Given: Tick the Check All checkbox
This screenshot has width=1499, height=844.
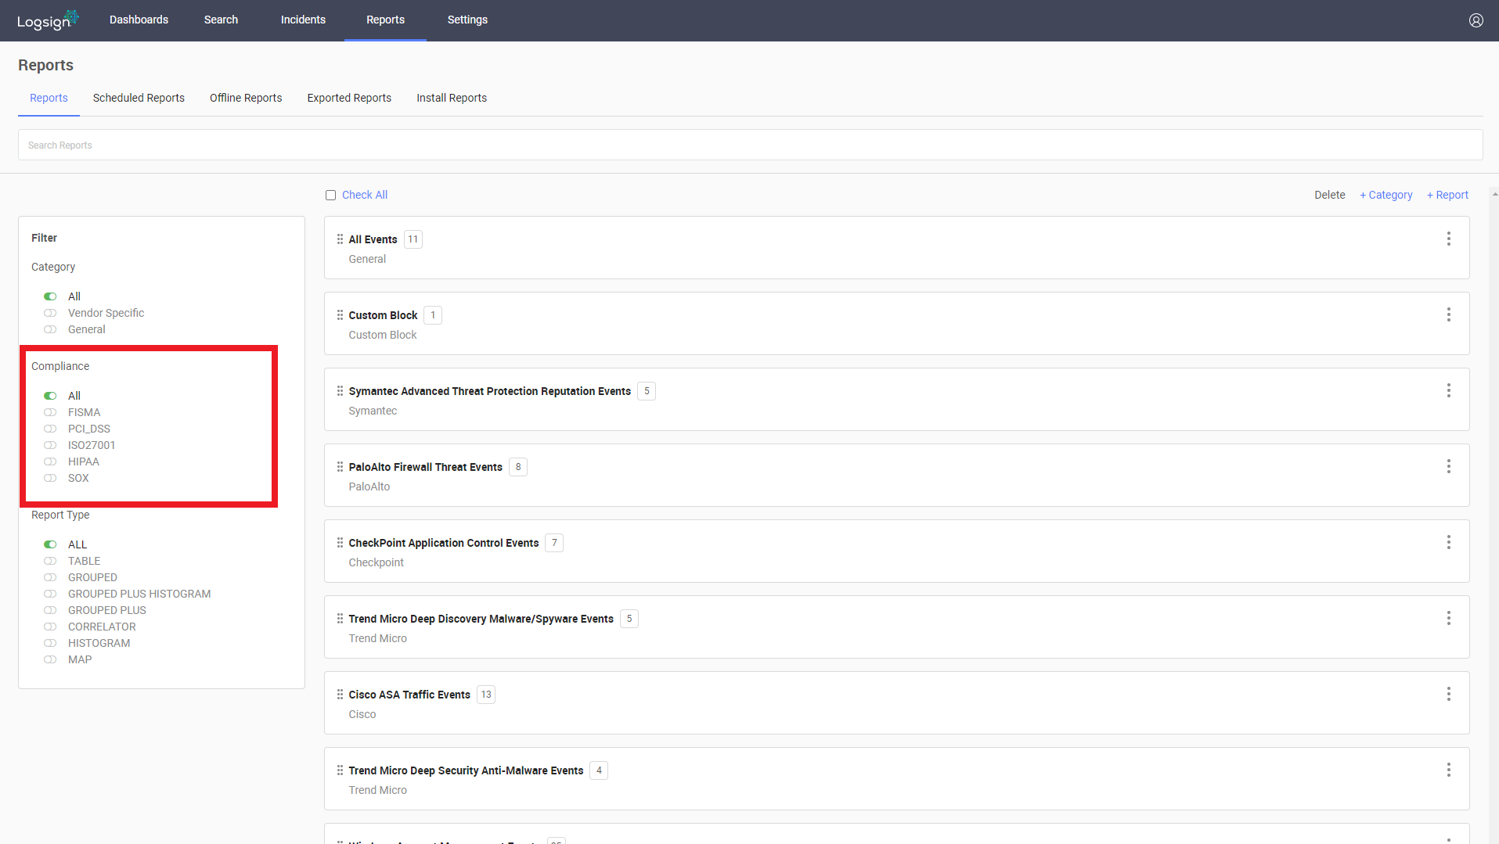Looking at the screenshot, I should (330, 196).
